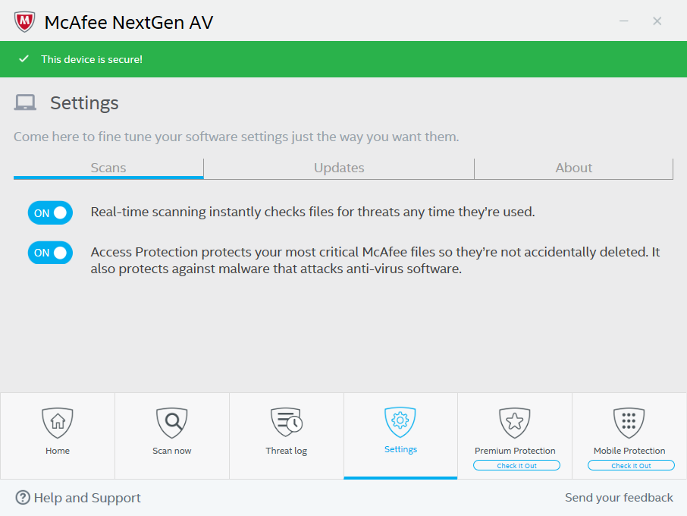Click Check It Out under Premium Protection

516,466
